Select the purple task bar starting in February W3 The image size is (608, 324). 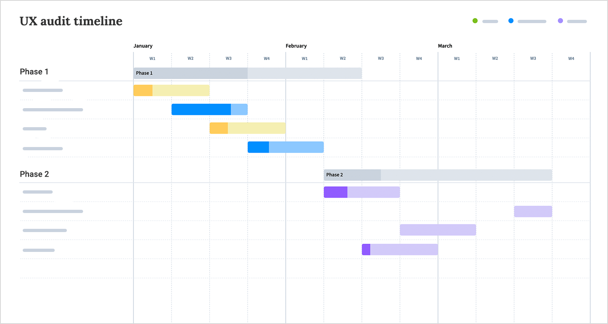tap(400, 249)
